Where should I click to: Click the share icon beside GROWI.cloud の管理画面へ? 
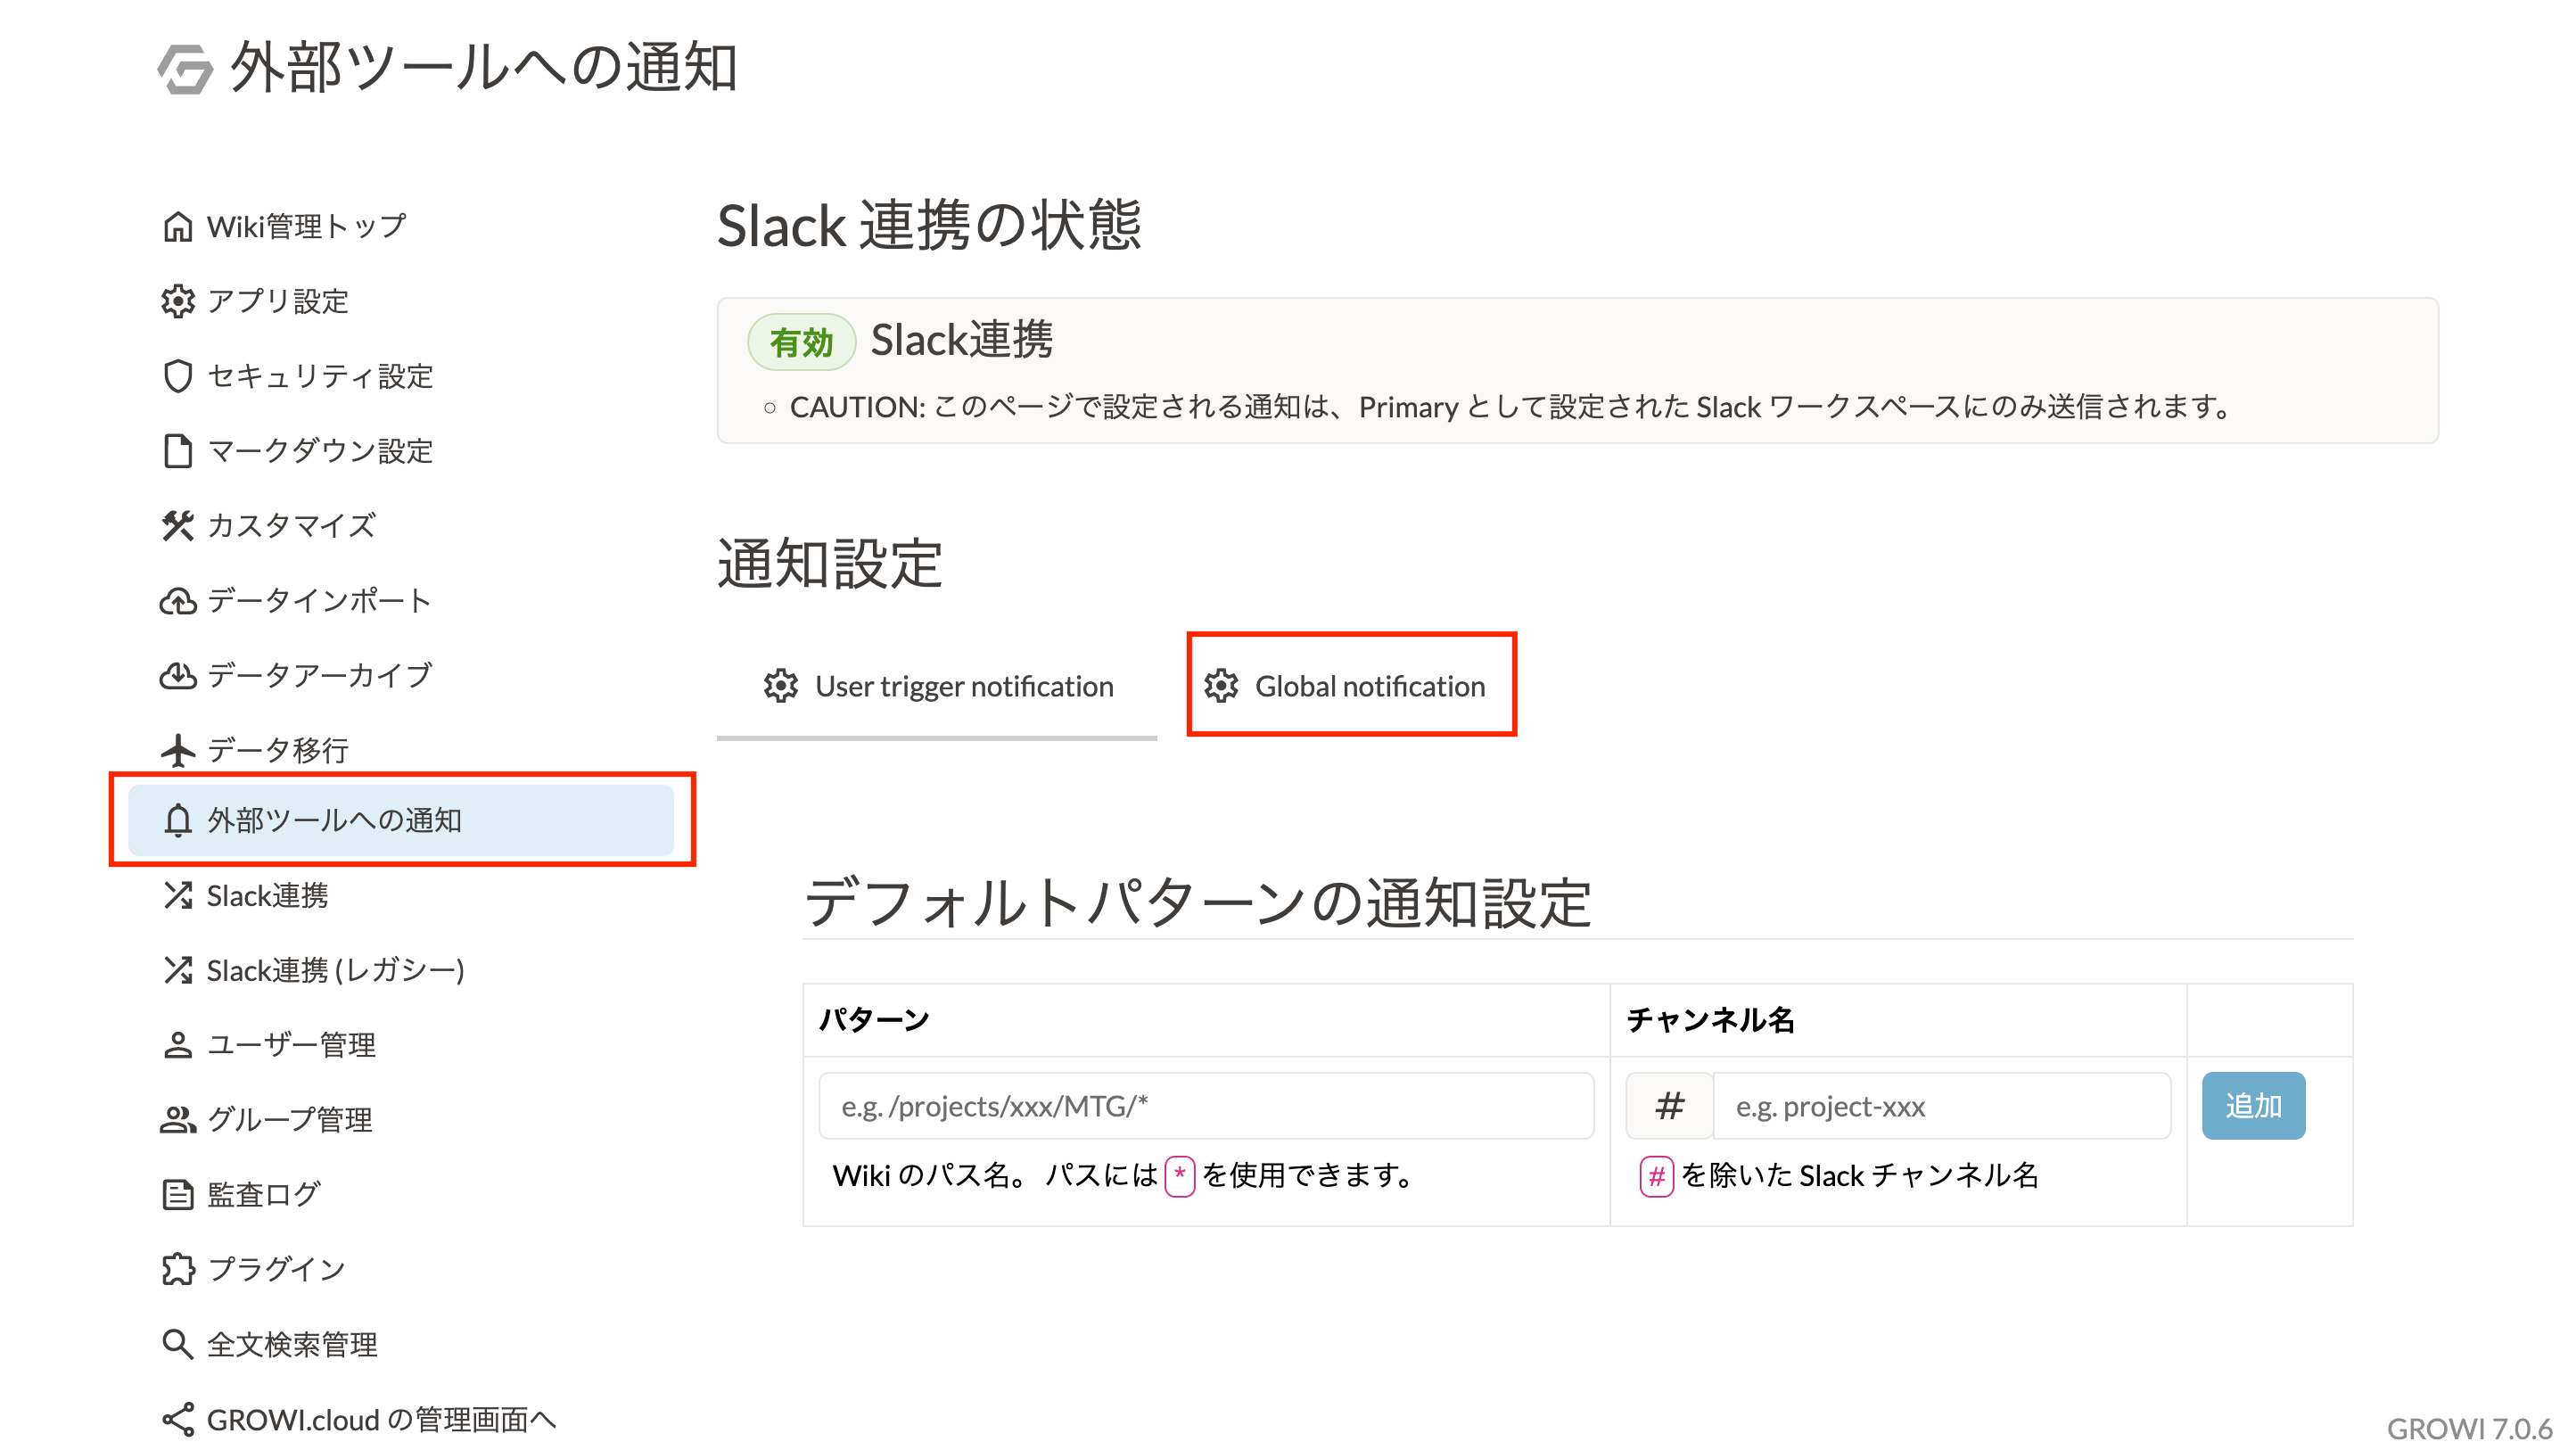pos(177,1419)
